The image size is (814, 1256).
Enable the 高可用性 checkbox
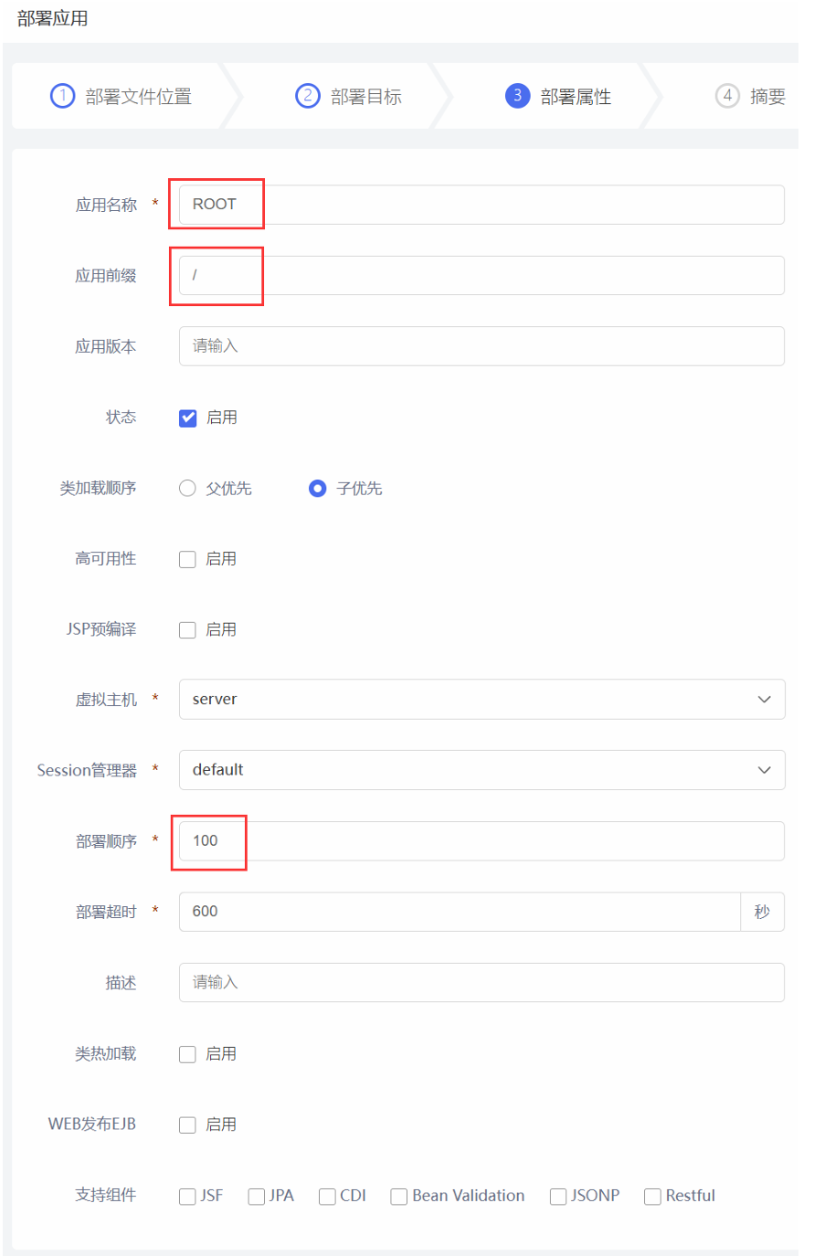click(x=188, y=560)
